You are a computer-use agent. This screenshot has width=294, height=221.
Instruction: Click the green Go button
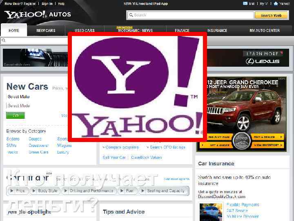[16, 115]
